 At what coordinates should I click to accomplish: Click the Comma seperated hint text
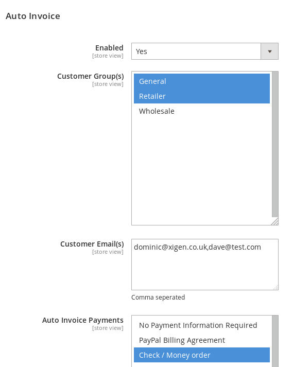pos(158,297)
